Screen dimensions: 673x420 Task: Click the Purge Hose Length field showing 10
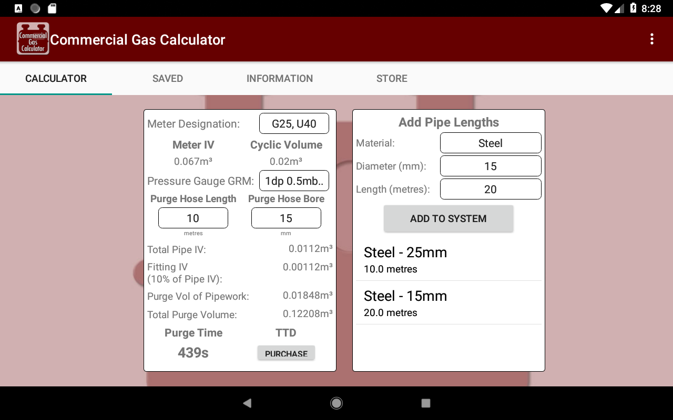click(193, 217)
